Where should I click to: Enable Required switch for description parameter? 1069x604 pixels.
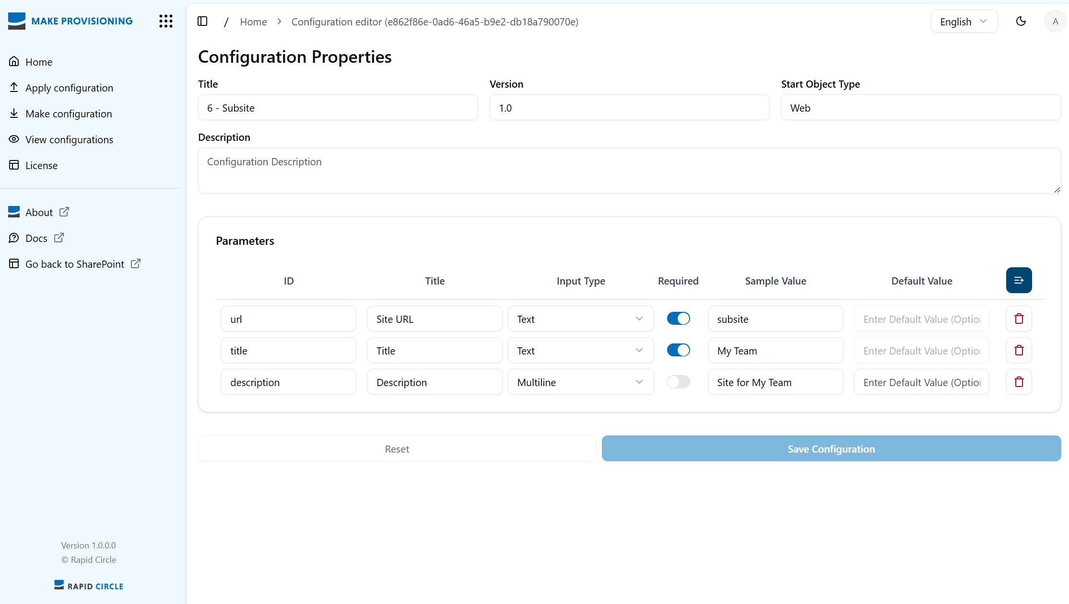pyautogui.click(x=678, y=382)
